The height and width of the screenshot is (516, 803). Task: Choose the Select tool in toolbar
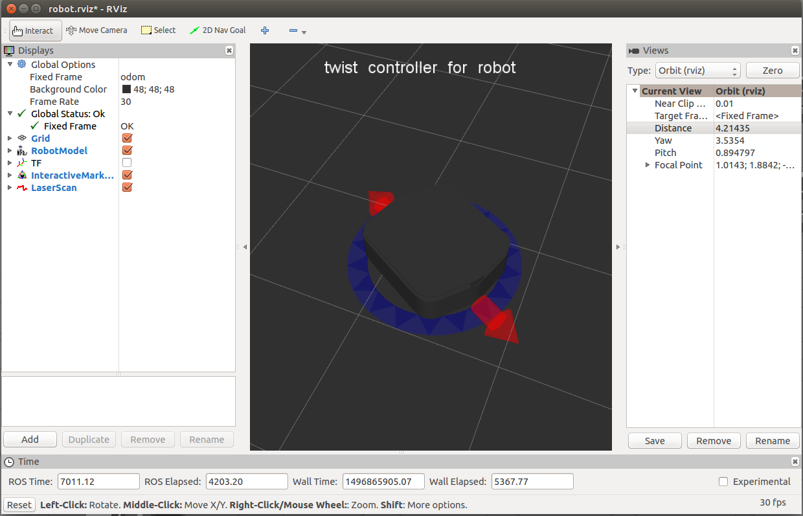point(158,30)
